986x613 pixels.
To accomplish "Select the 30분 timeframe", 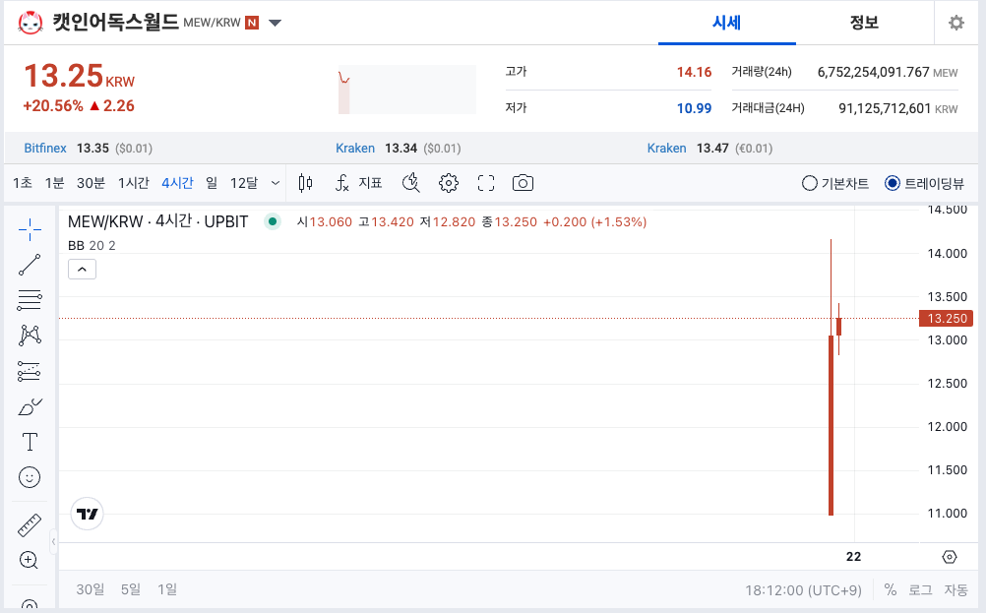I will pos(91,183).
